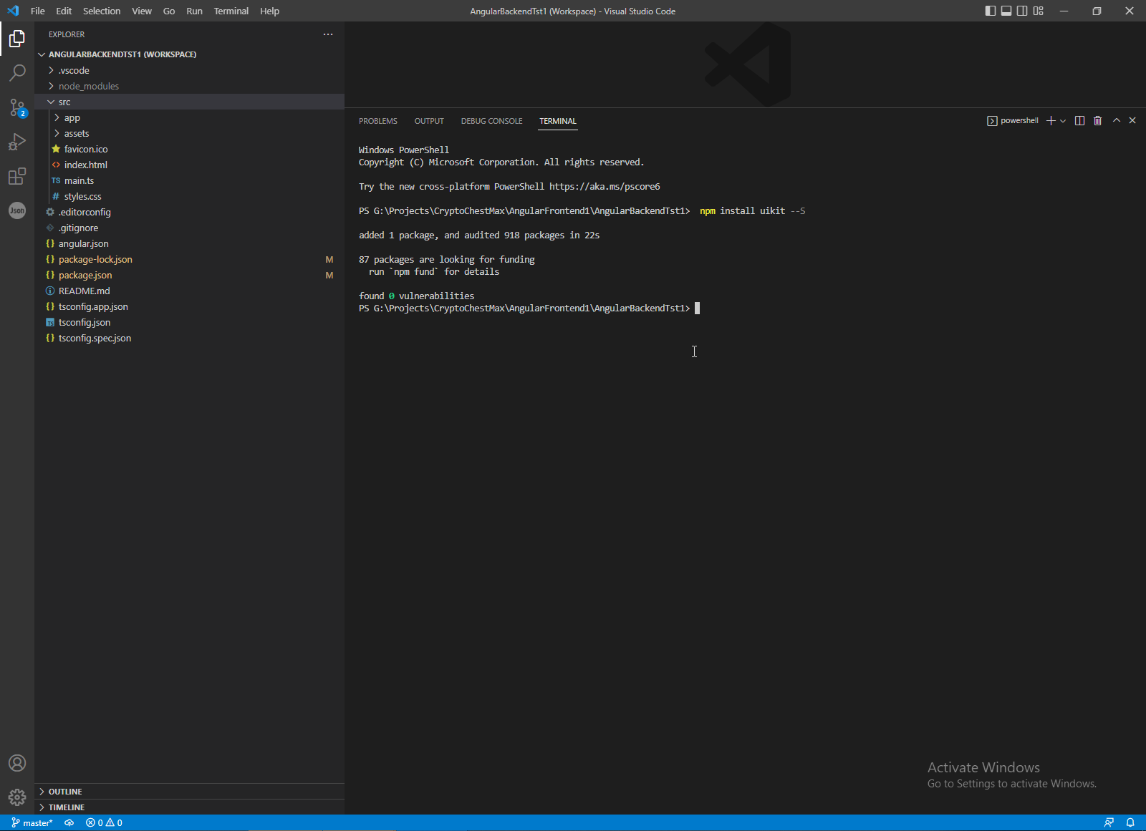This screenshot has height=831, width=1146.
Task: Open notifications bell in status bar
Action: [1130, 823]
